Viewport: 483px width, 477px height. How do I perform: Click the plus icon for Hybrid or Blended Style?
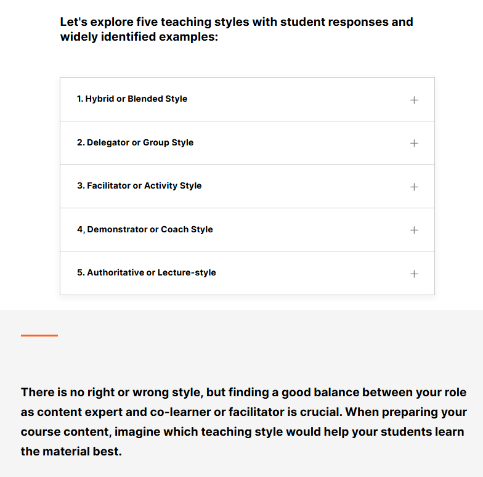[414, 100]
